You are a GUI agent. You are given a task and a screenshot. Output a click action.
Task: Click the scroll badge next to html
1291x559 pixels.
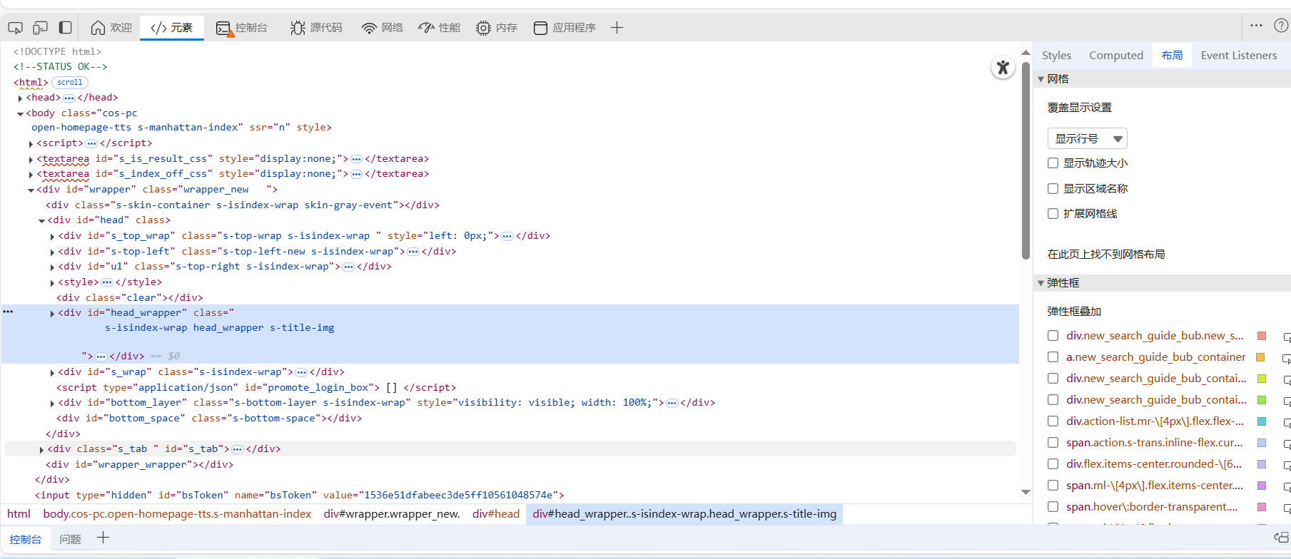point(70,83)
